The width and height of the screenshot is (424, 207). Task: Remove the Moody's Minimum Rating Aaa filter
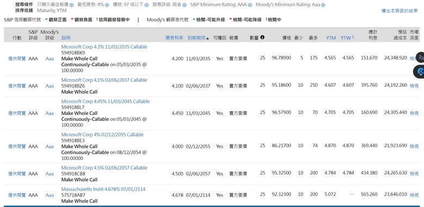point(323,5)
